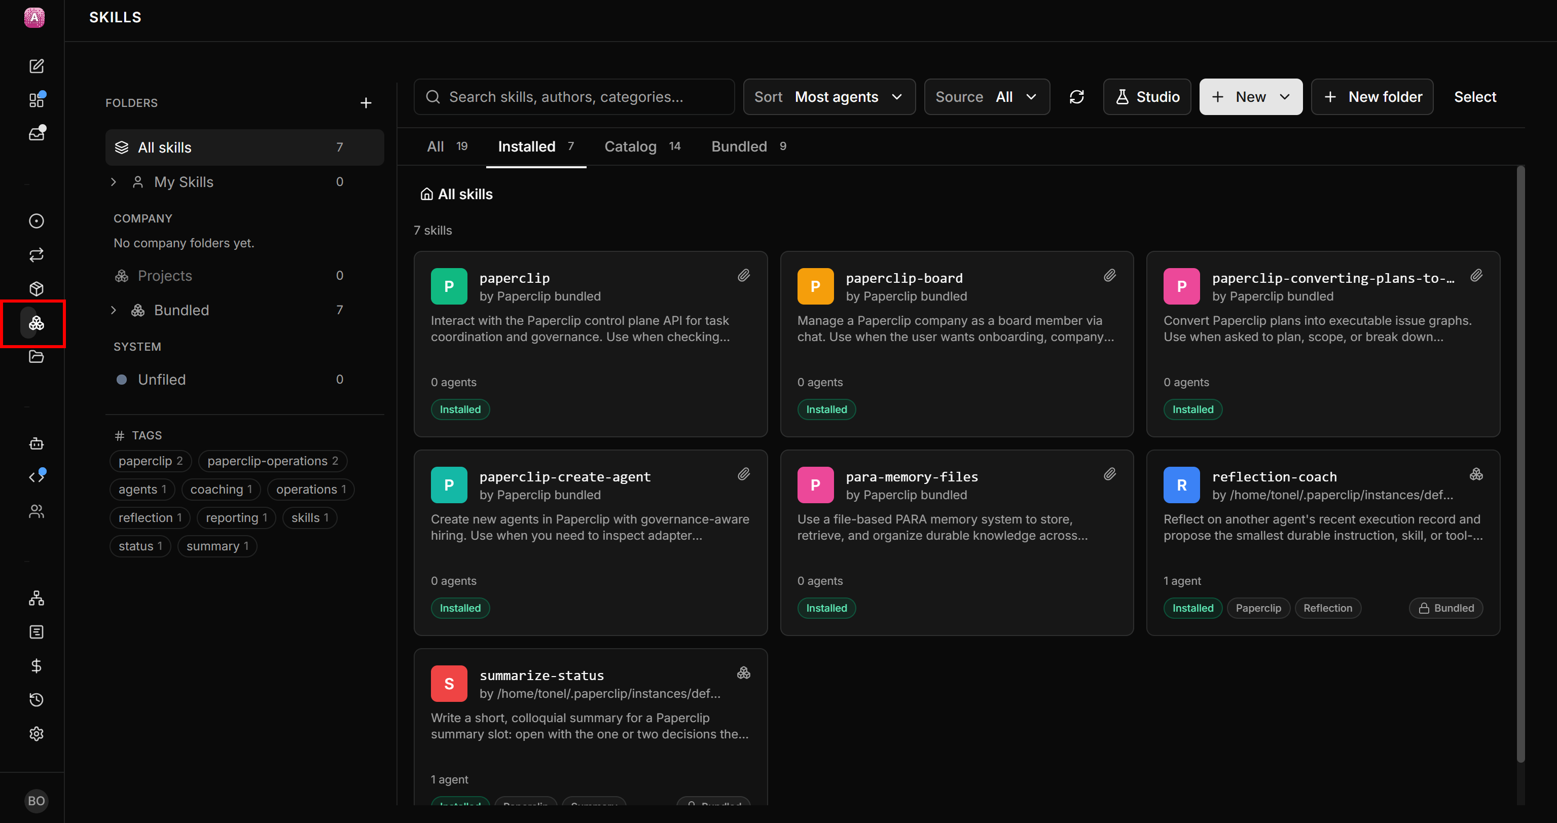Open the team members sidebar icon

pyautogui.click(x=37, y=512)
